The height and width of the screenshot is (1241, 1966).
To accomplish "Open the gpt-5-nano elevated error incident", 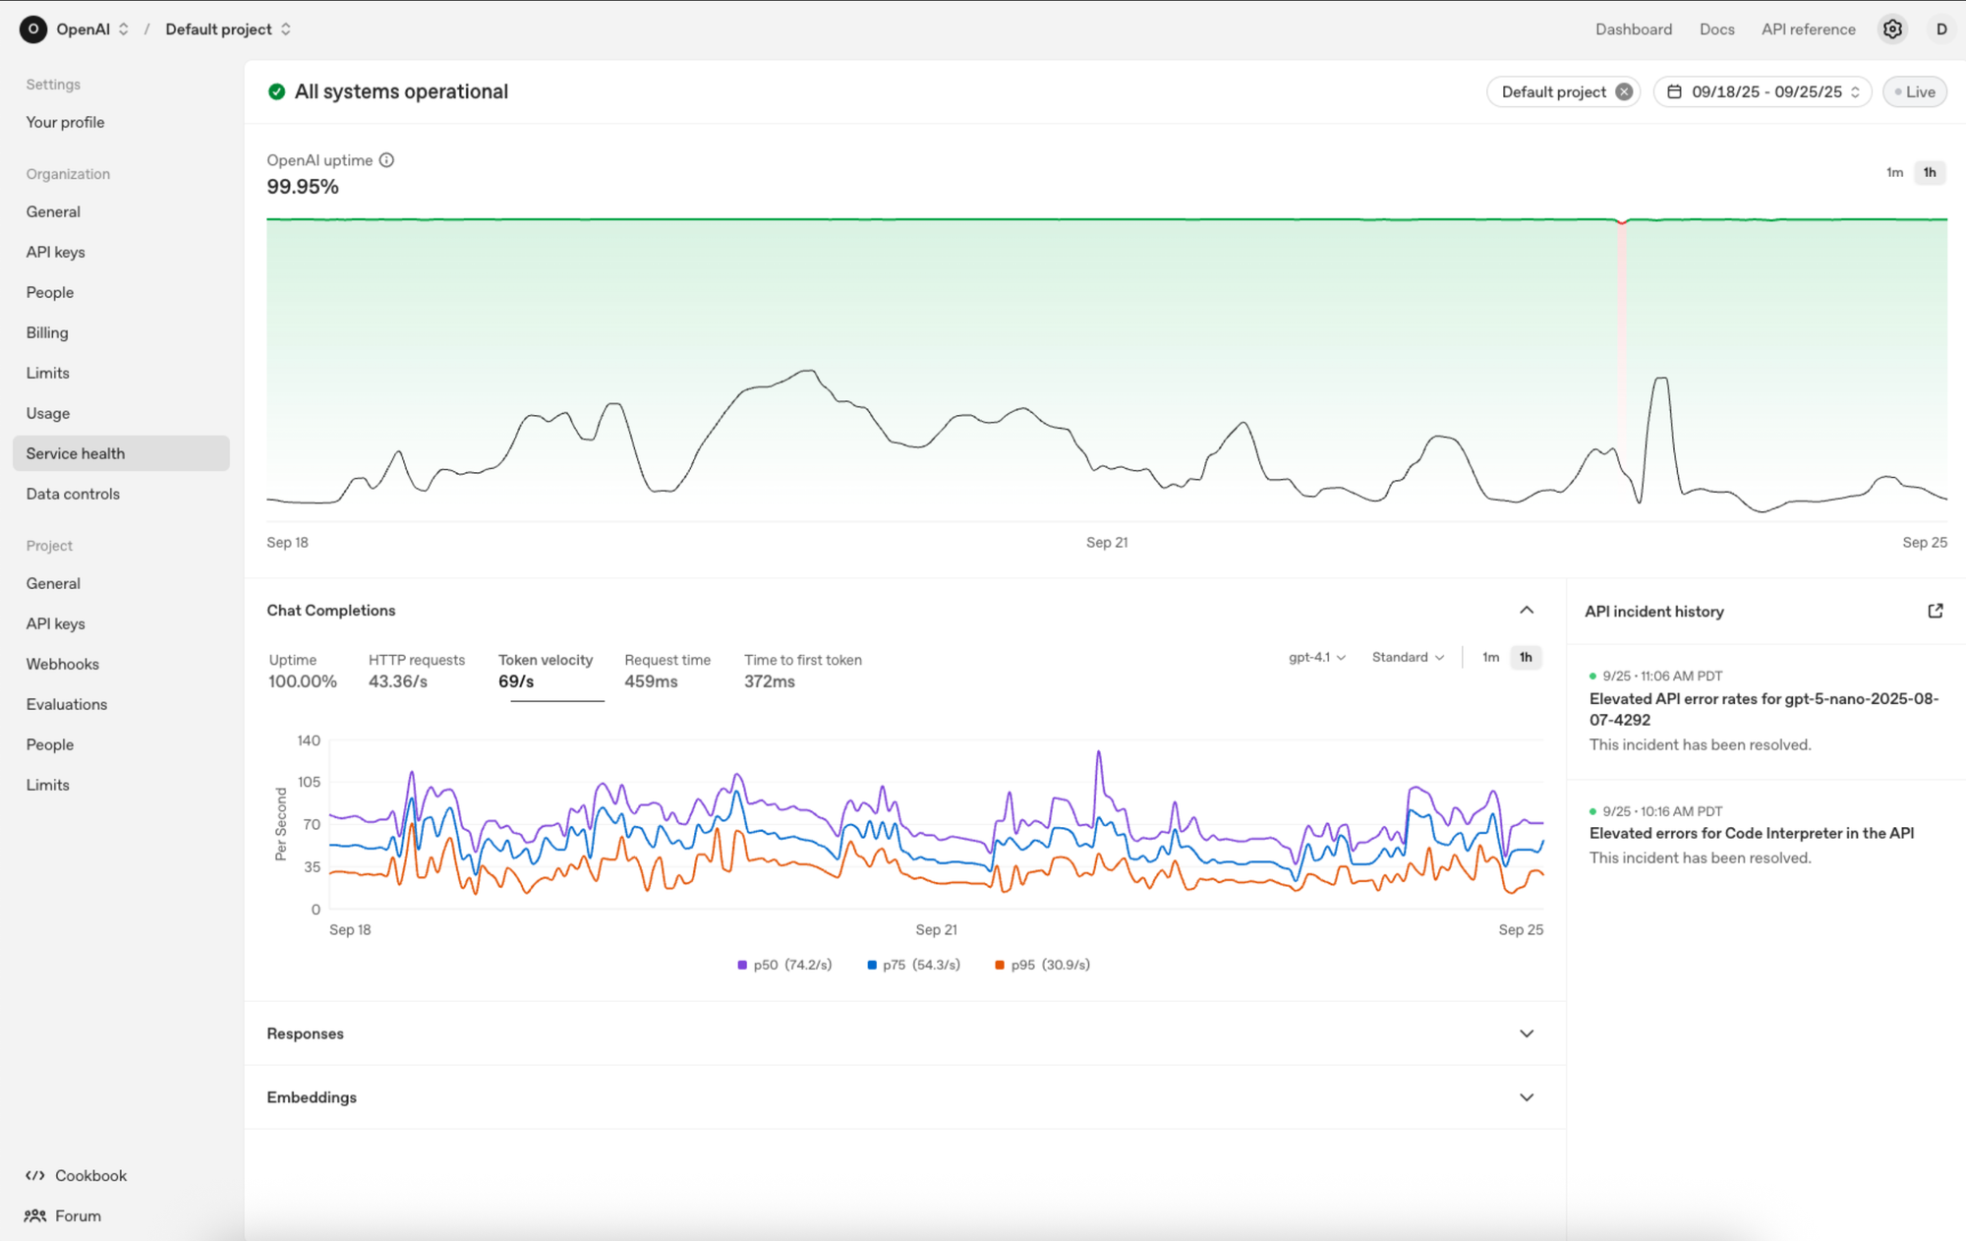I will pos(1764,709).
